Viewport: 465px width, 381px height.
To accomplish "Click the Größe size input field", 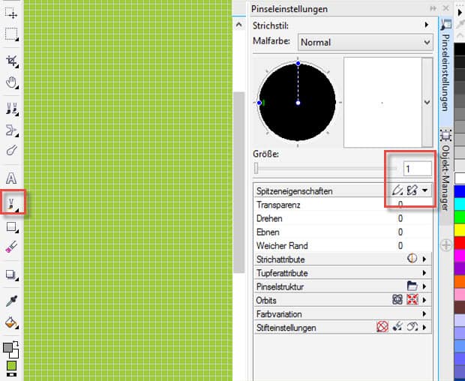I will (x=416, y=168).
